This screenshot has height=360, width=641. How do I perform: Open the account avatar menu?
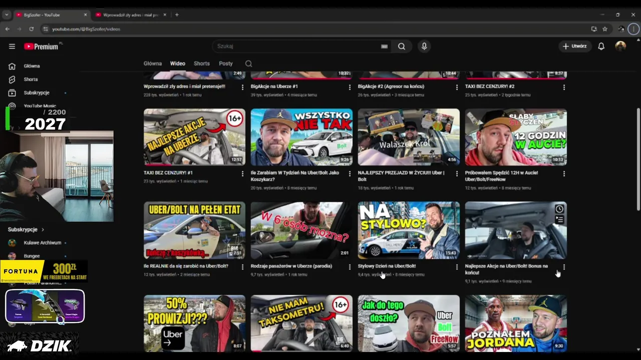pos(620,46)
